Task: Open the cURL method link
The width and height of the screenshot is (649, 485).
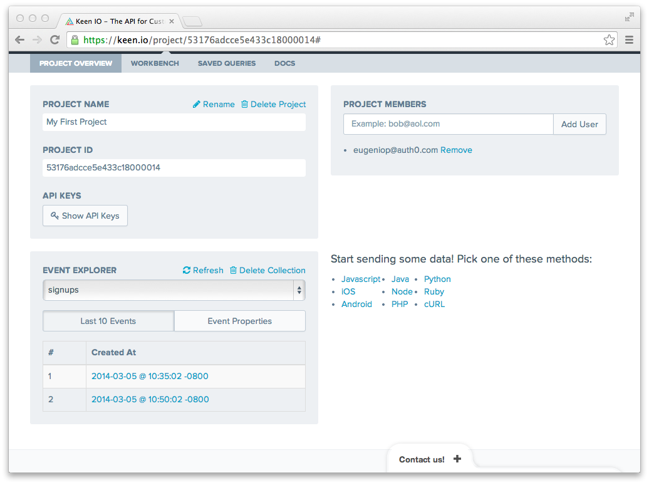Action: point(434,304)
